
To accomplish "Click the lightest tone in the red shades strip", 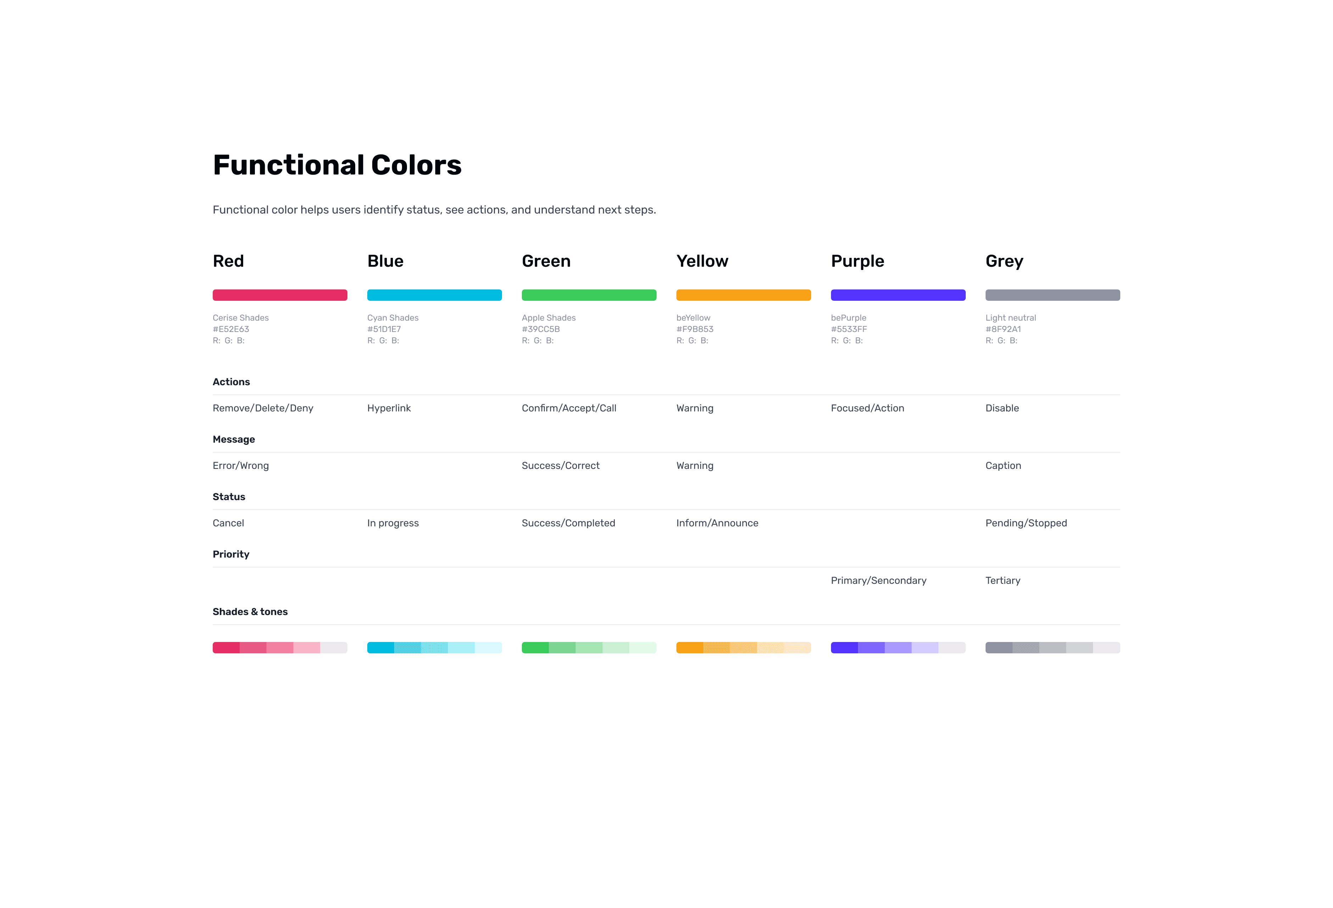I will (334, 647).
